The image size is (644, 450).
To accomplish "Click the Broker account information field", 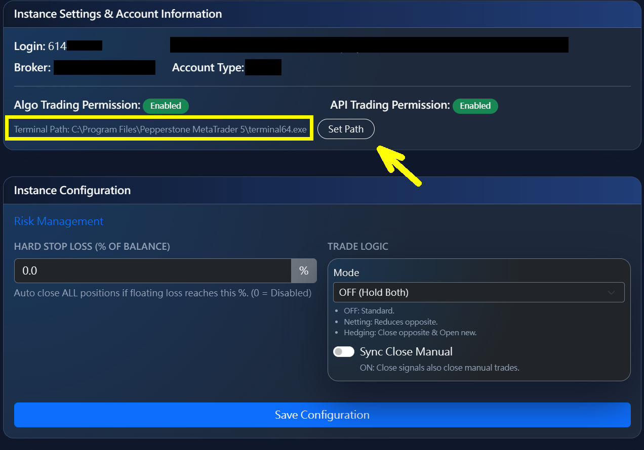I will 104,67.
